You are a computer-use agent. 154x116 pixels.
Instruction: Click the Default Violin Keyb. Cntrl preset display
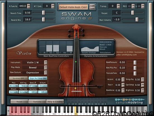[x=73, y=7]
